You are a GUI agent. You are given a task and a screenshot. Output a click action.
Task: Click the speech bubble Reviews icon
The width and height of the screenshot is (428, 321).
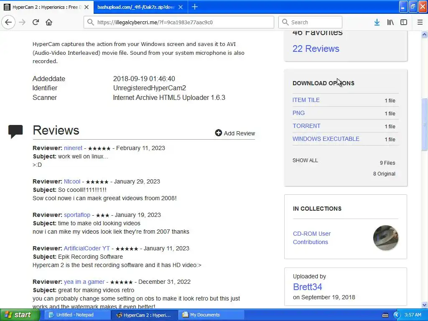[x=15, y=131]
